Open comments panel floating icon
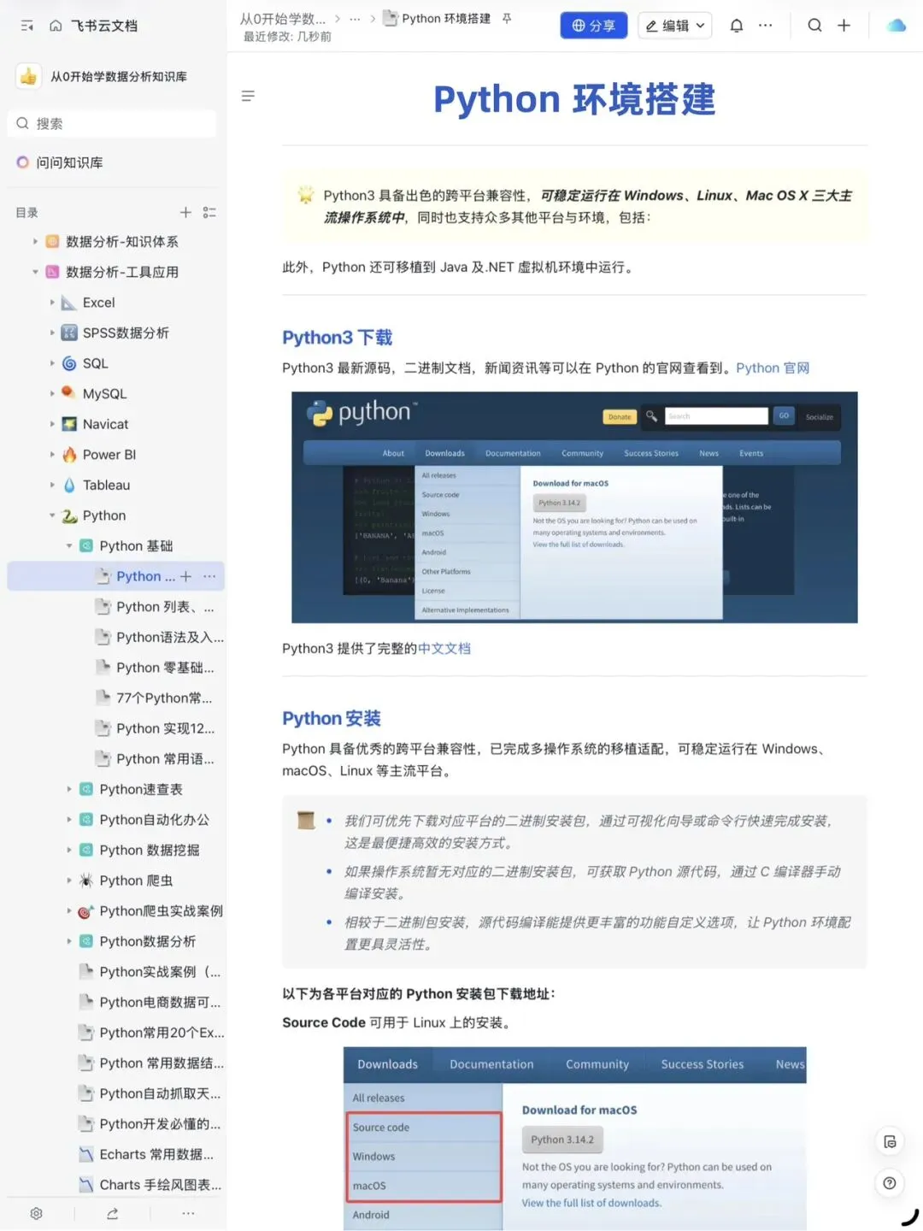The height and width of the screenshot is (1231, 923). click(890, 1142)
